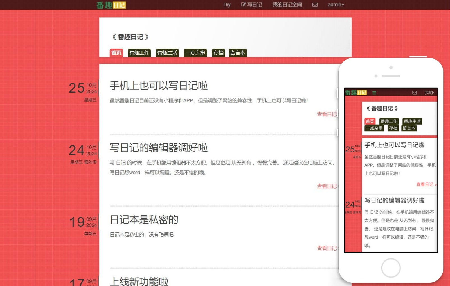The width and height of the screenshot is (450, 286).
Task: Click the 番趣日记 logo in phone mockup
Action: click(356, 92)
